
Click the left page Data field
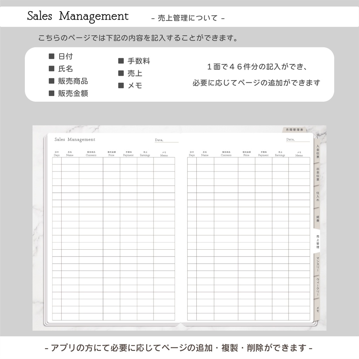point(166,140)
